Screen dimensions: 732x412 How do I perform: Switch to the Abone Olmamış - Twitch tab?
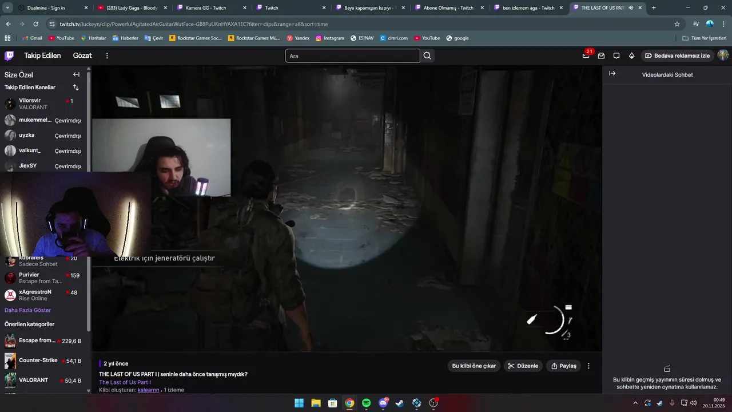450,8
